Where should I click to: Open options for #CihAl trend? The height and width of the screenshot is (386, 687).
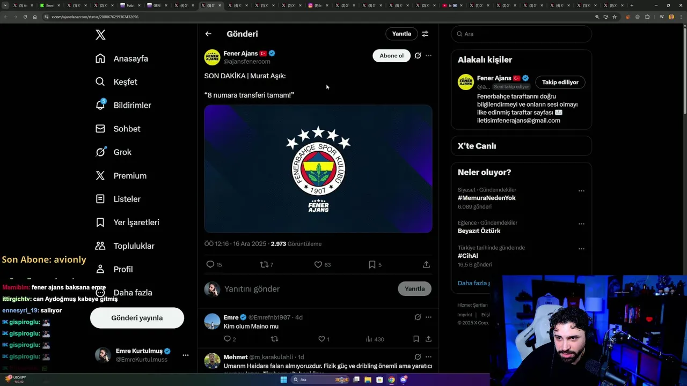coord(581,249)
